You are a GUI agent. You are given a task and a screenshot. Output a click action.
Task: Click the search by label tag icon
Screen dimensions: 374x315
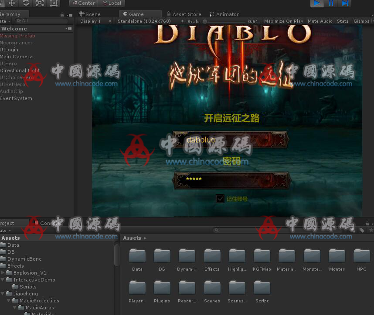click(362, 230)
